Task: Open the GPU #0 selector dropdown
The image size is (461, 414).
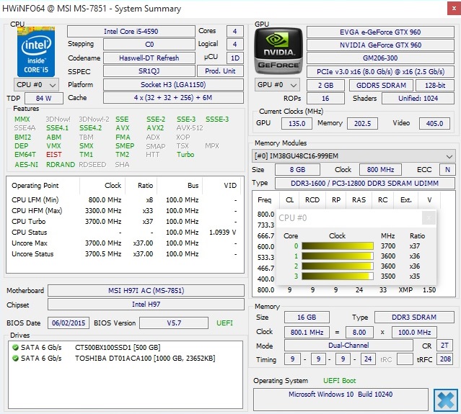Action: click(x=277, y=85)
